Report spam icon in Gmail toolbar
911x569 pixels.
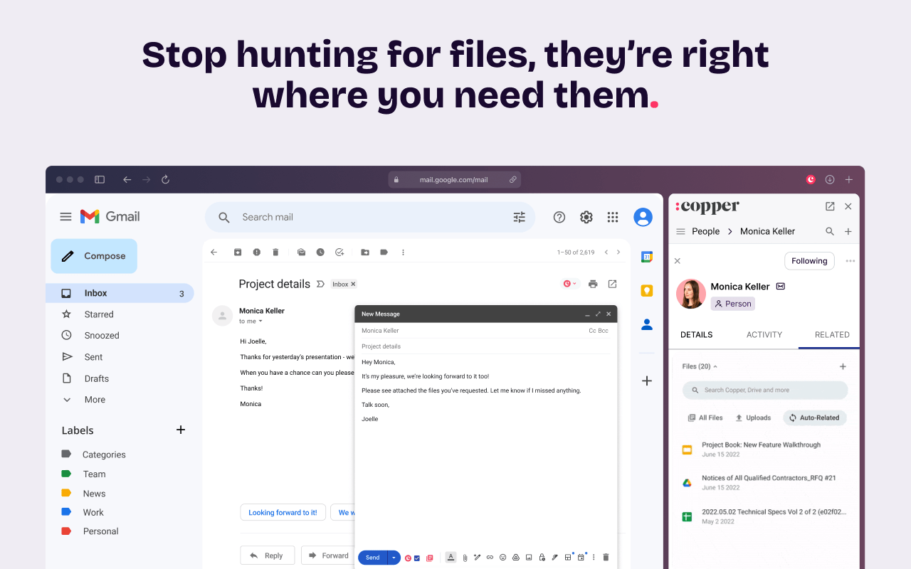pyautogui.click(x=256, y=252)
